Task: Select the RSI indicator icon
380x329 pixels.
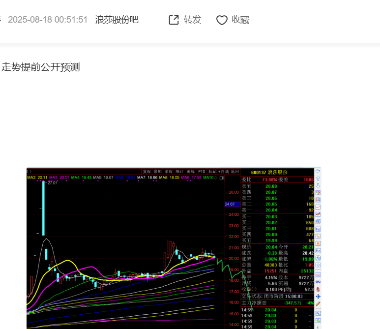Action: (318, 282)
